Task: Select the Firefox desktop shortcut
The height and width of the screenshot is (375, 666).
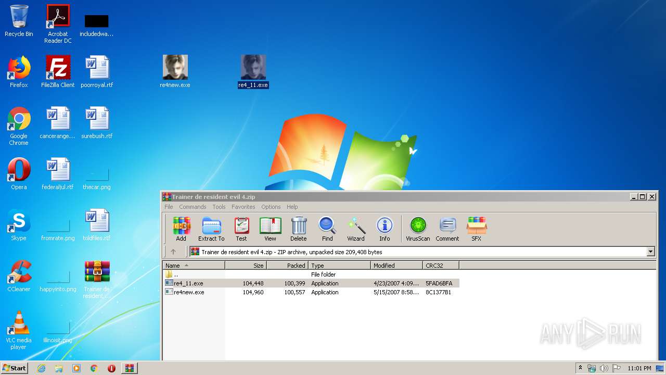Action: 19,72
